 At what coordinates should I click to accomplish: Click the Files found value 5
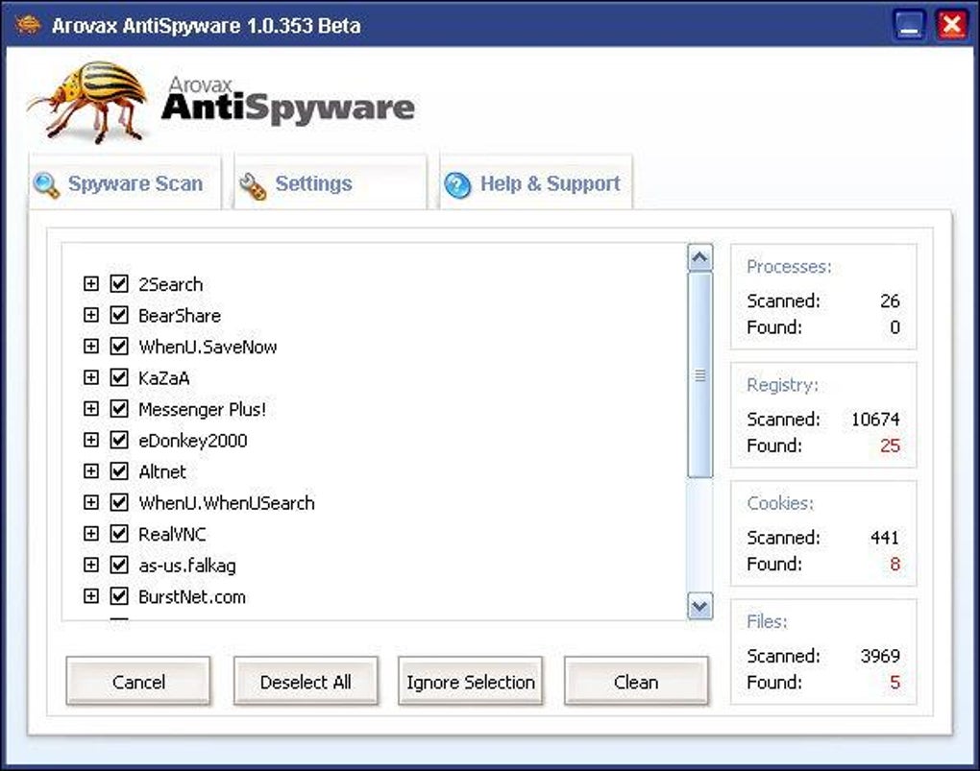(895, 683)
